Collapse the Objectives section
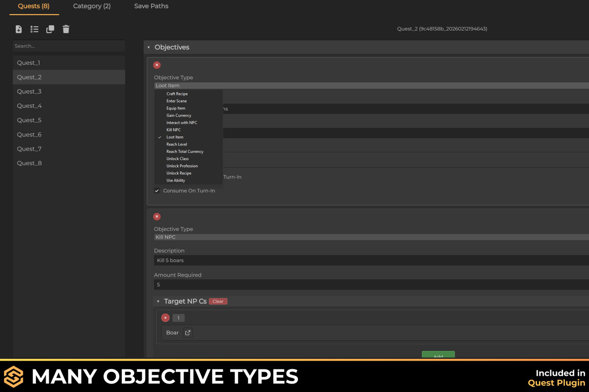589x392 pixels. tap(148, 47)
